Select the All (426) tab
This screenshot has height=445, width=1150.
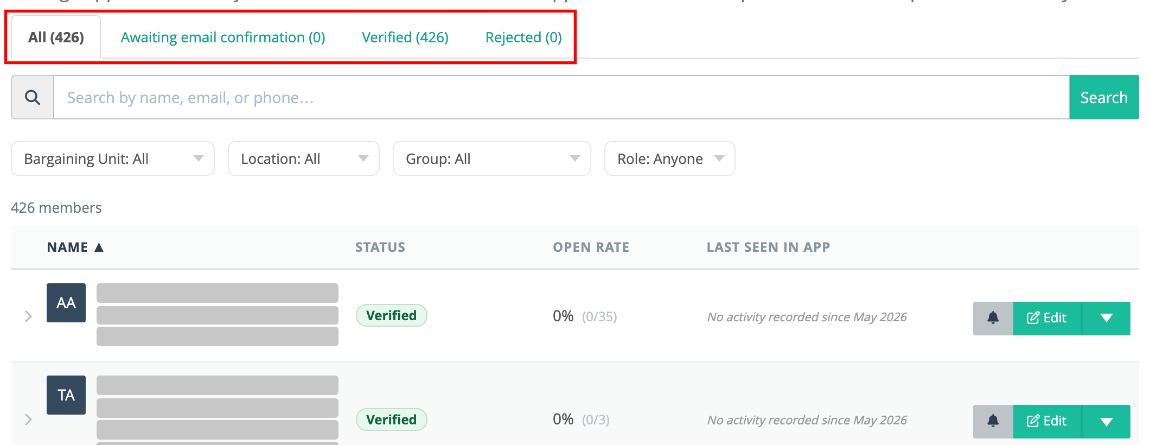click(x=56, y=37)
